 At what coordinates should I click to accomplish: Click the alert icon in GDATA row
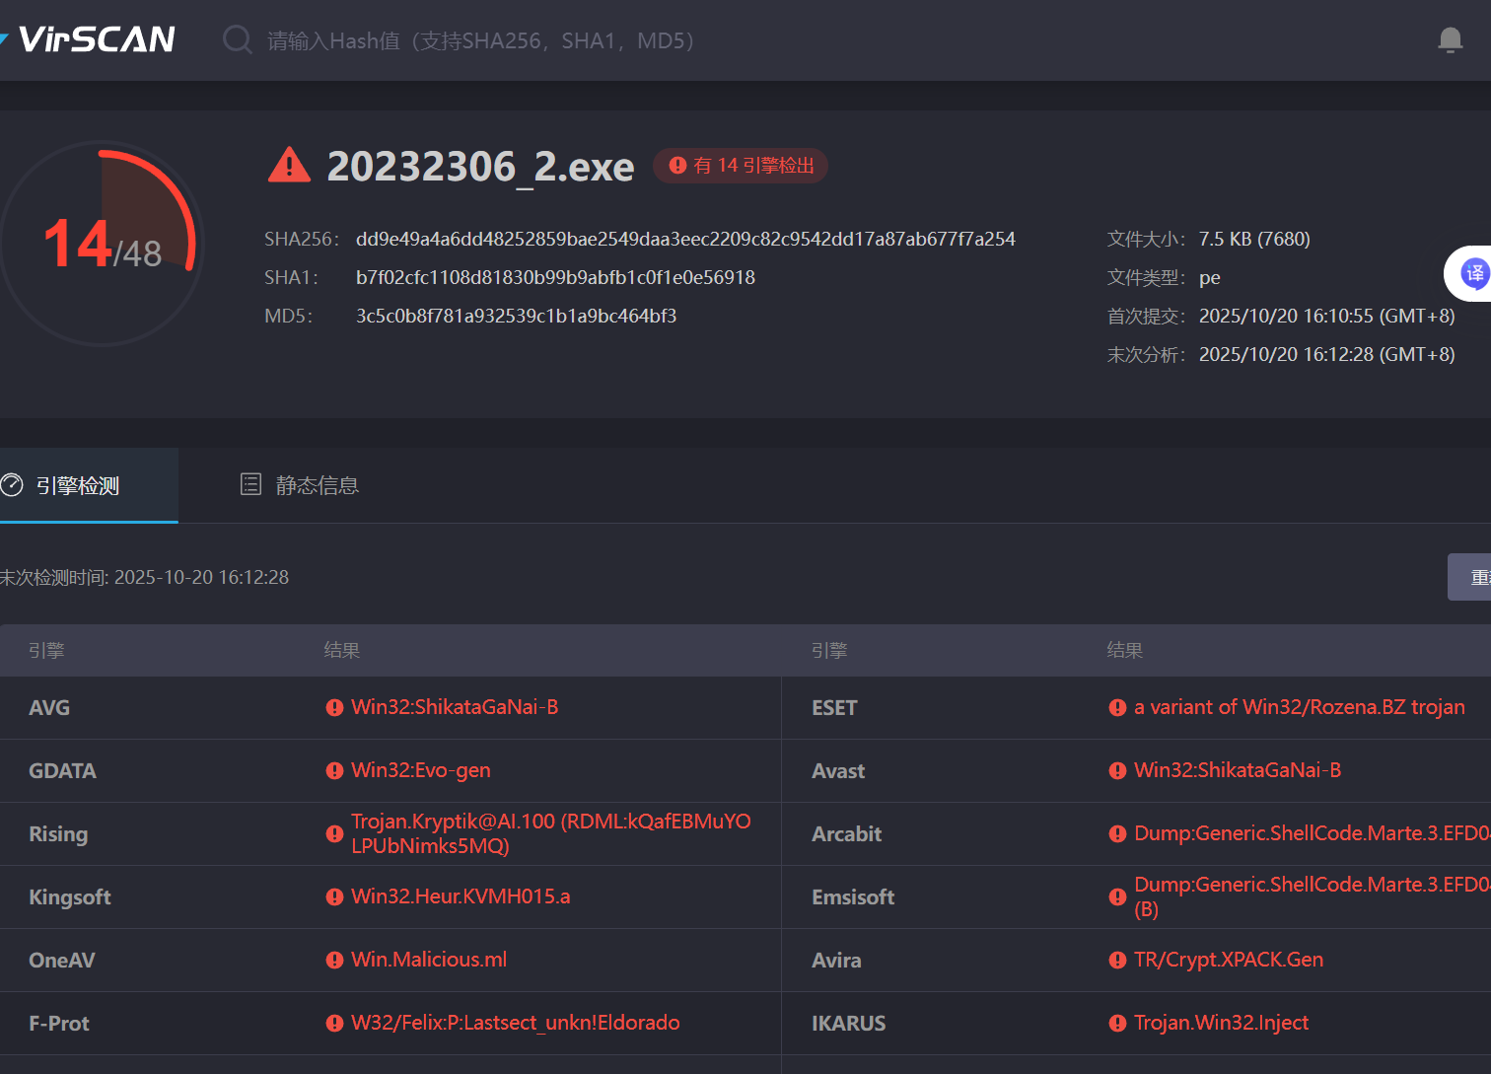pyautogui.click(x=334, y=770)
